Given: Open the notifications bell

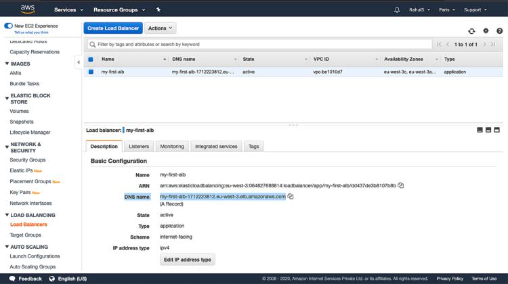Looking at the screenshot, I should pos(397,10).
